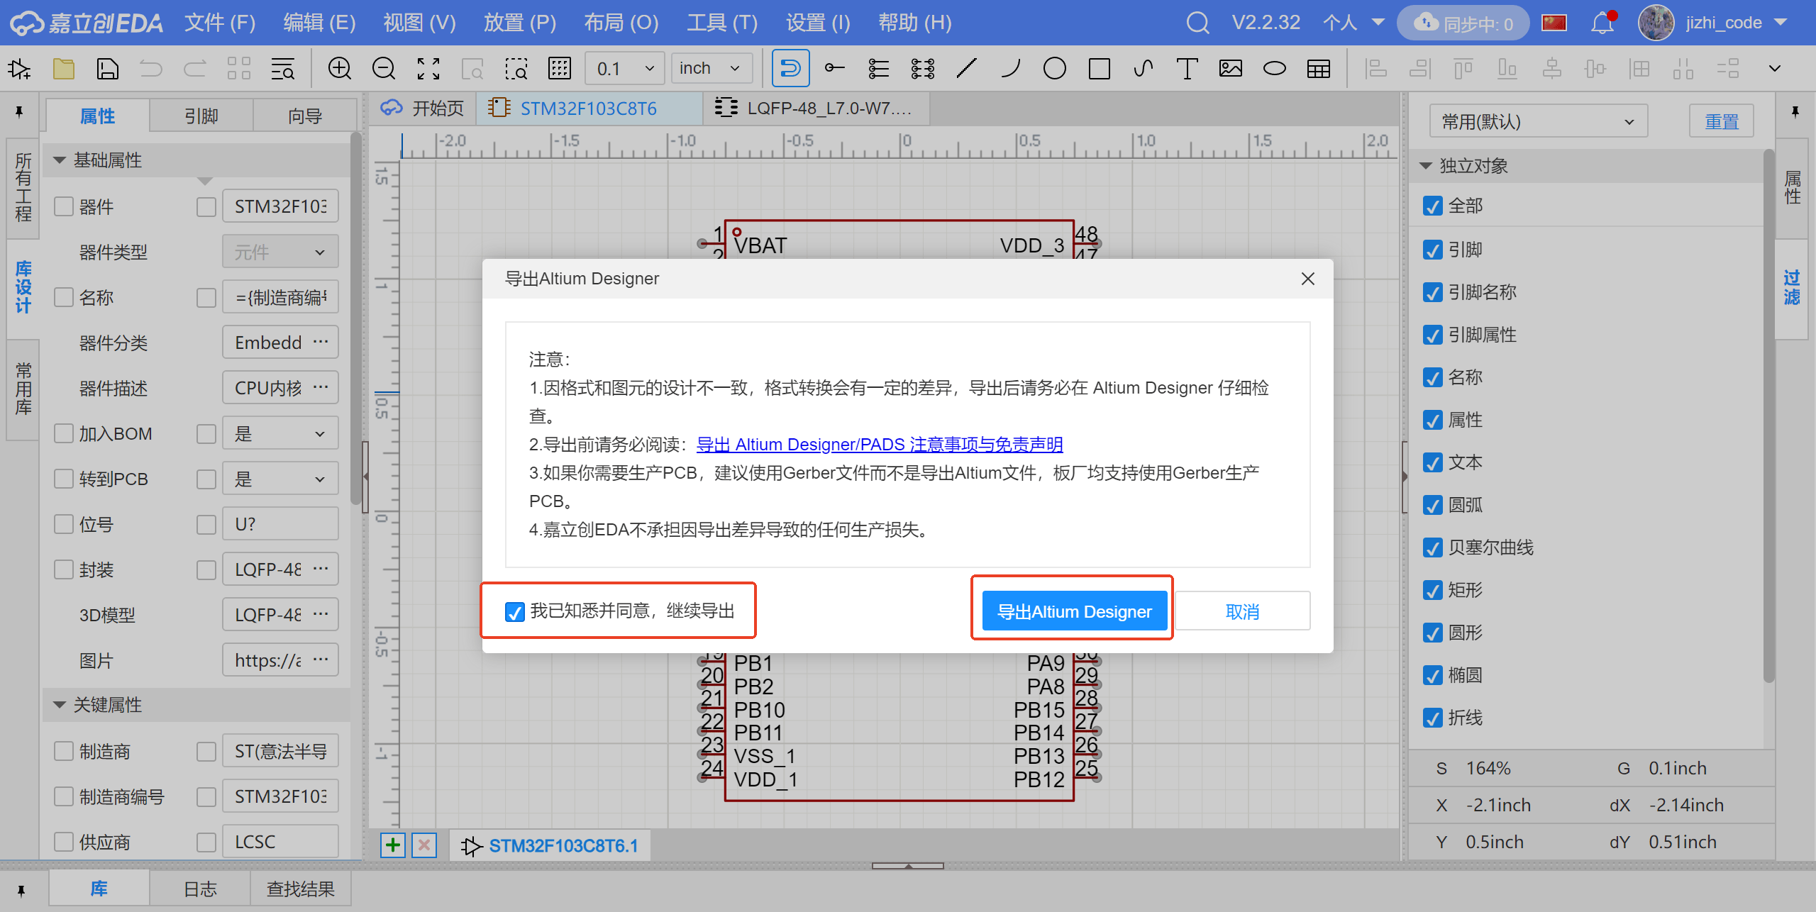
Task: Select the circle drawing tool
Action: point(1054,69)
